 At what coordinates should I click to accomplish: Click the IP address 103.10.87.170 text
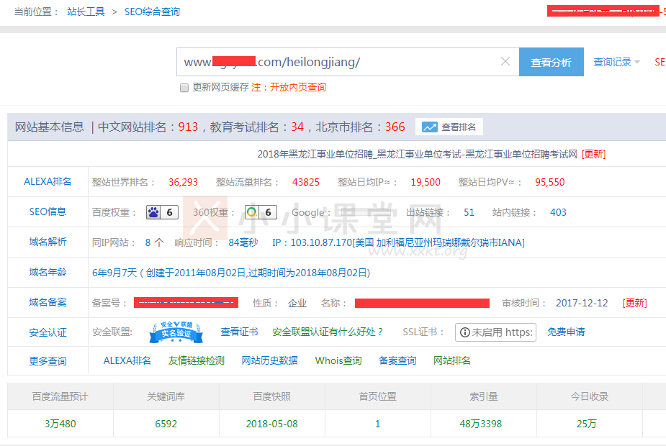[x=321, y=242]
